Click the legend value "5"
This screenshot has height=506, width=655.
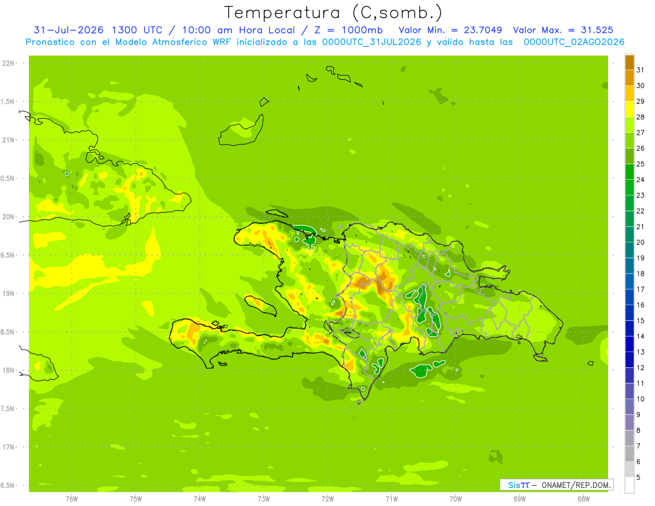(640, 477)
